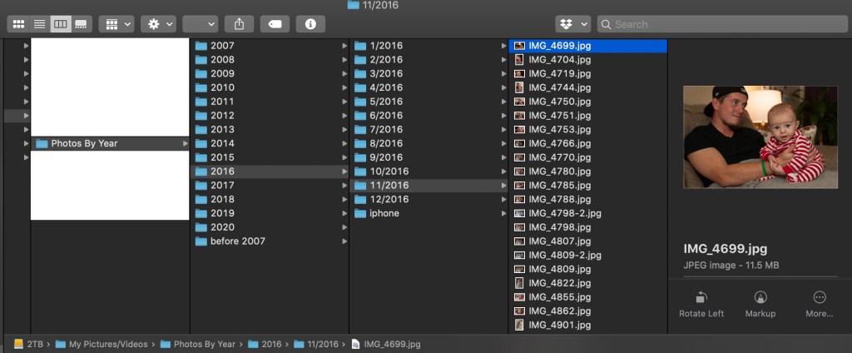Switch to icon view in toolbar
Image resolution: width=852 pixels, height=353 pixels.
(18, 24)
